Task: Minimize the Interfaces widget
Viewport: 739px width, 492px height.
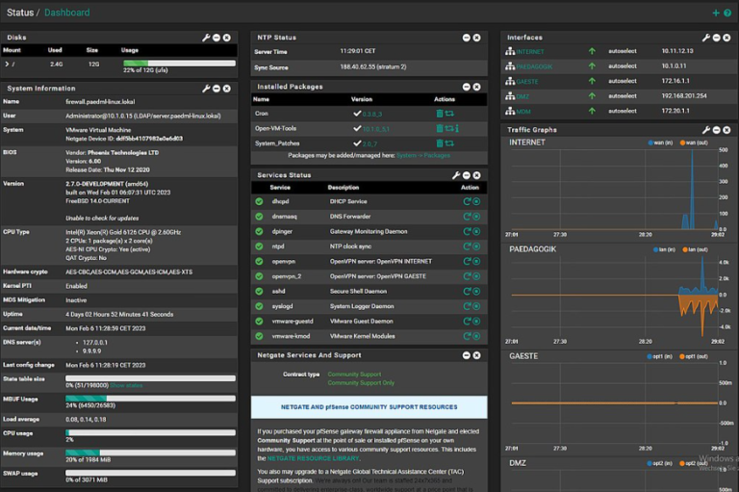Action: click(x=717, y=38)
